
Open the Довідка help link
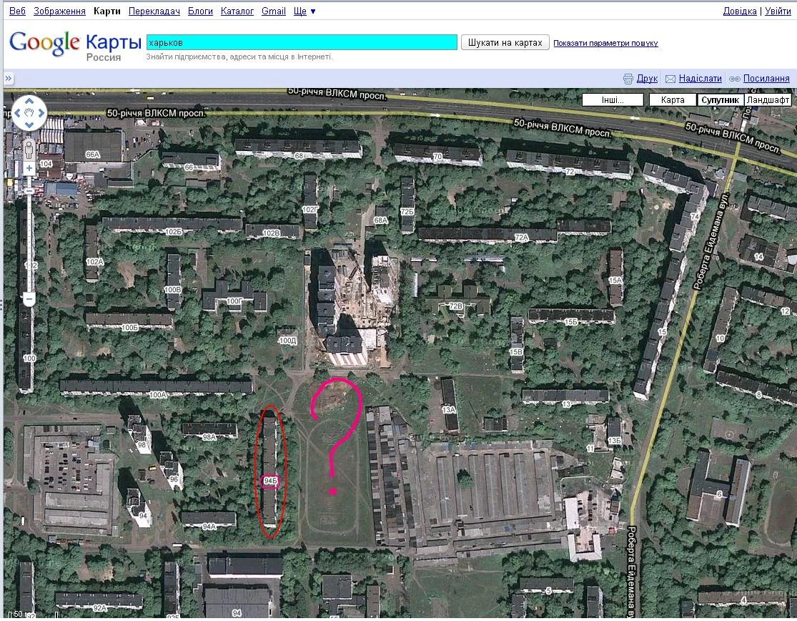(x=740, y=11)
